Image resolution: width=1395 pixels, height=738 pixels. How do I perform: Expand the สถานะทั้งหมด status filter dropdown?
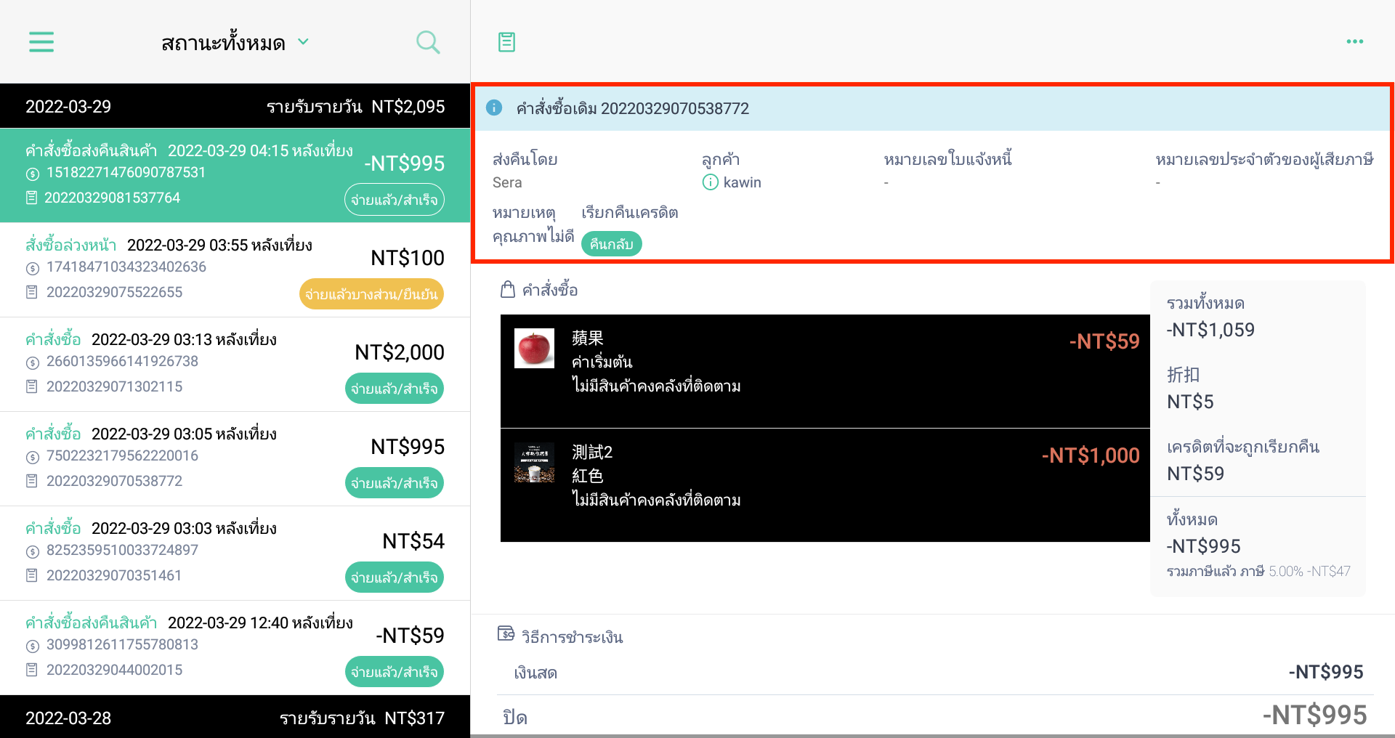[x=235, y=43]
